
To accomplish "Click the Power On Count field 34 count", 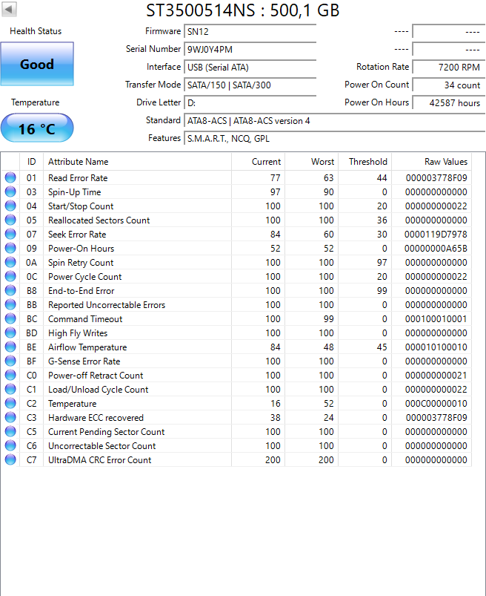I will tap(449, 85).
